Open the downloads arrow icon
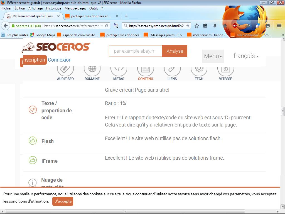This screenshot has height=214, width=285. tap(215, 26)
